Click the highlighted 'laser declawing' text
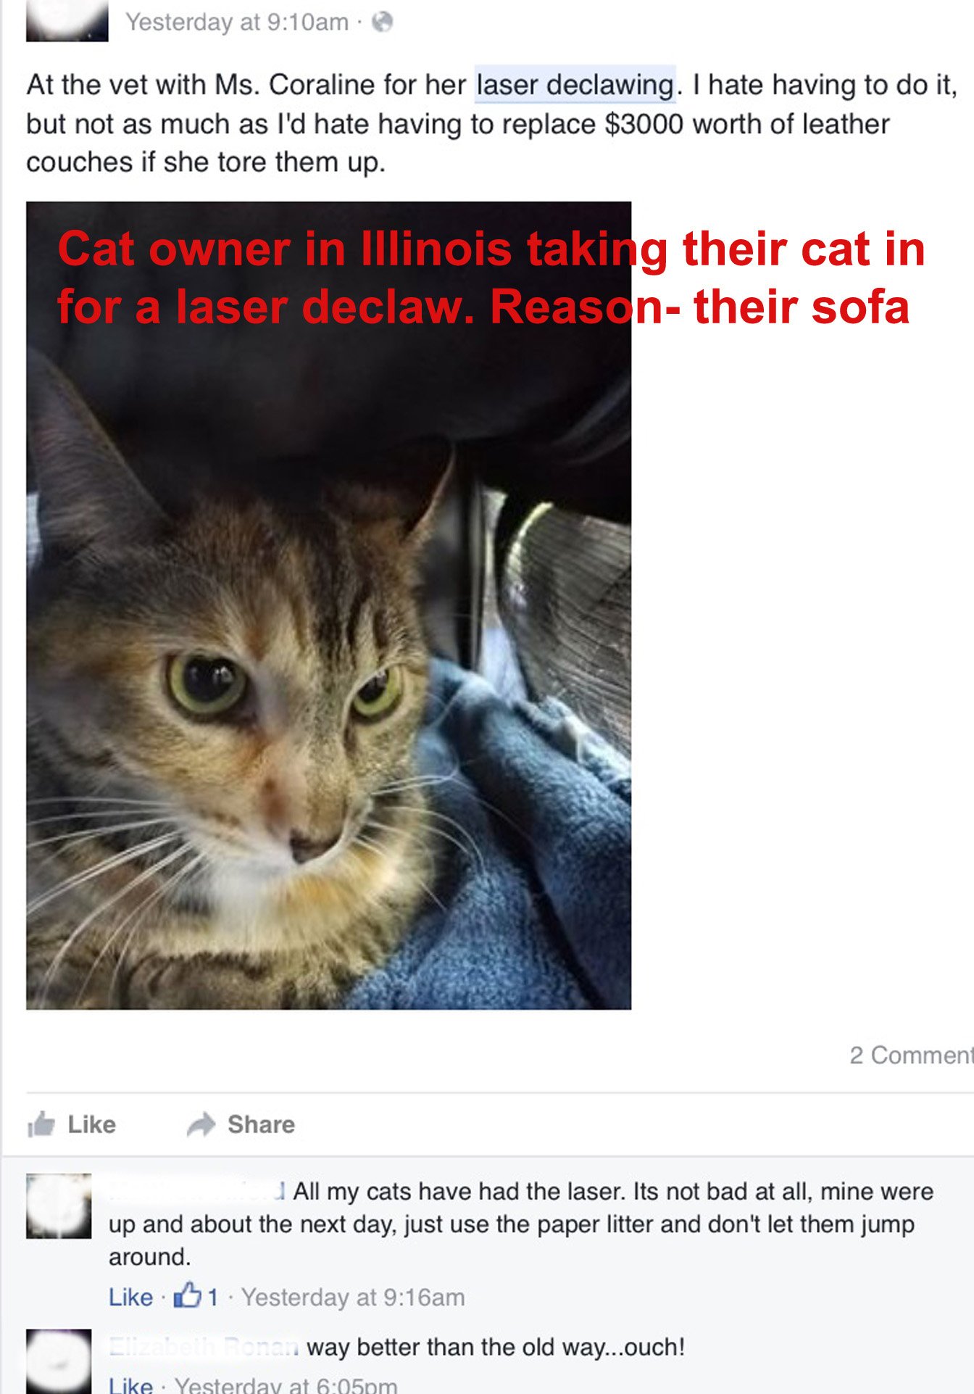 click(x=575, y=85)
